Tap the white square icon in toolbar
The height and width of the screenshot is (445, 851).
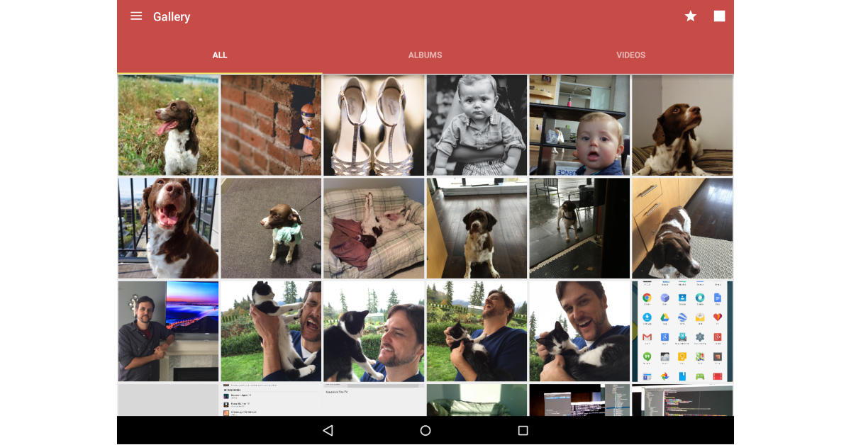pyautogui.click(x=719, y=16)
